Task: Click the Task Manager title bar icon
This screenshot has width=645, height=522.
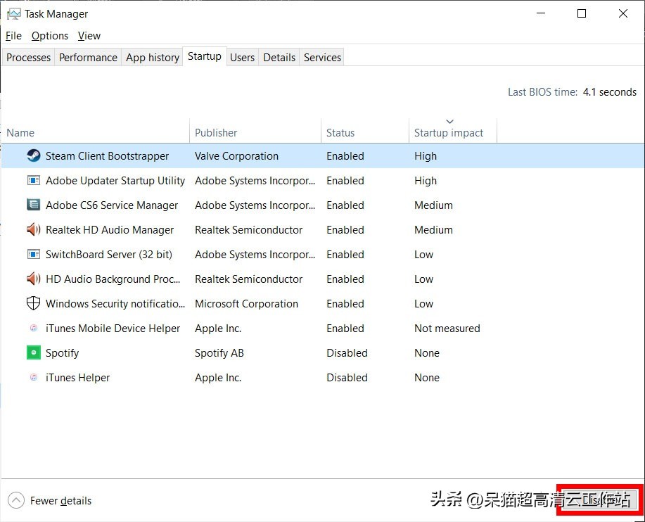Action: (x=13, y=14)
